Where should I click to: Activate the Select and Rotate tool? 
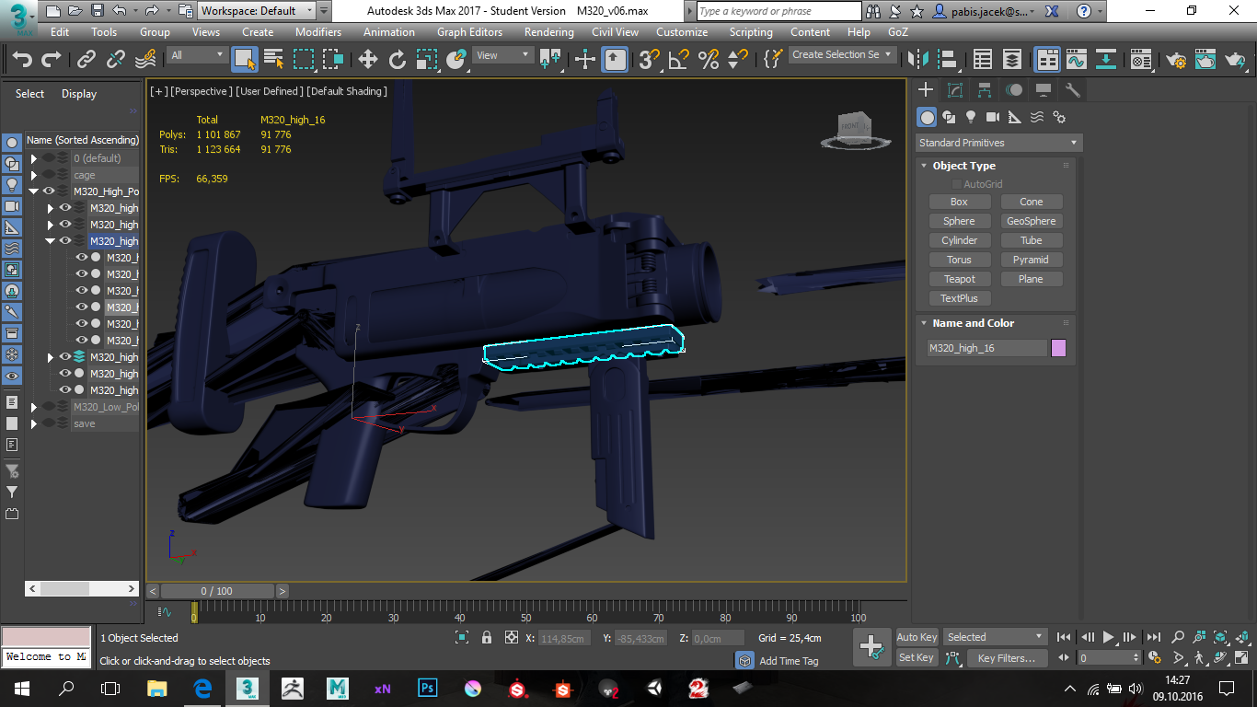click(x=398, y=60)
